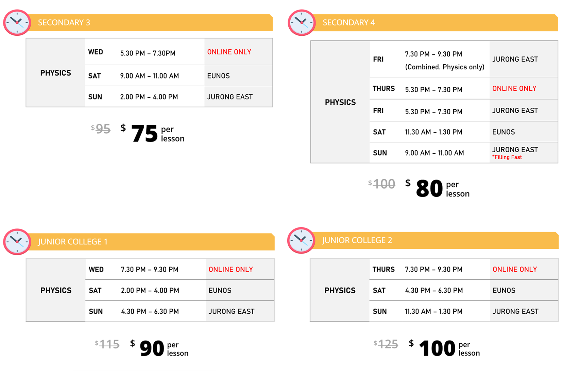The width and height of the screenshot is (563, 380).
Task: Select Secondary 3 Sunday Jurong East row
Action: (179, 97)
